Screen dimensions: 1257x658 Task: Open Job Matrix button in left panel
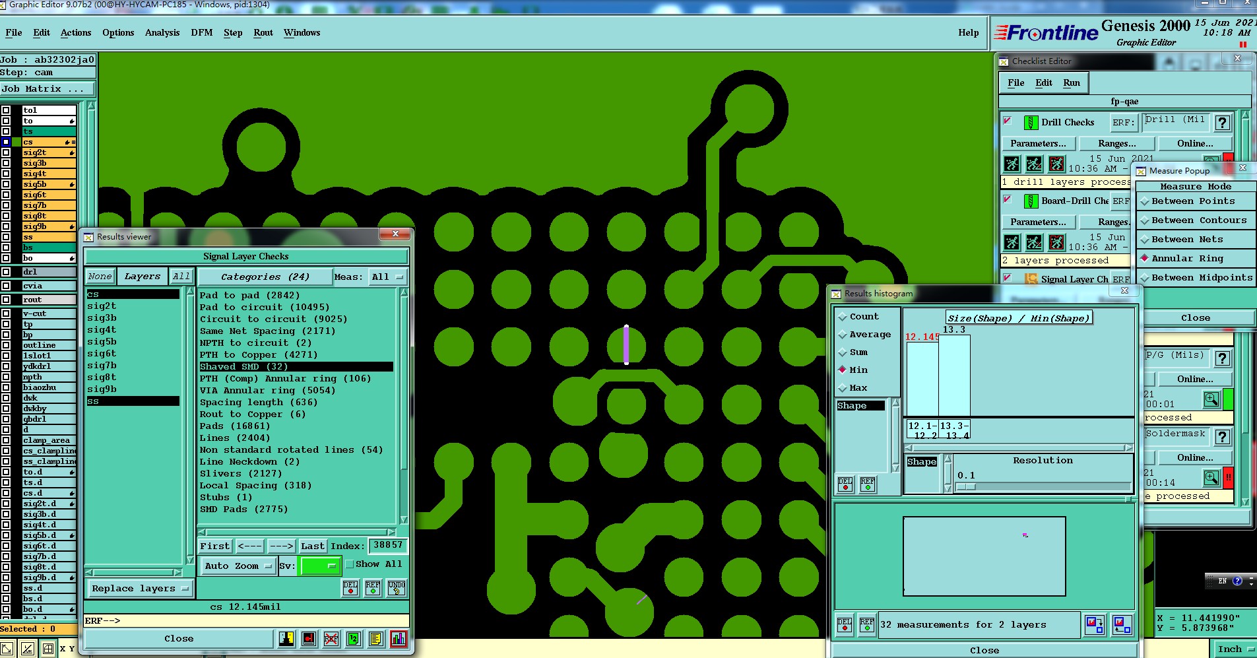(48, 88)
